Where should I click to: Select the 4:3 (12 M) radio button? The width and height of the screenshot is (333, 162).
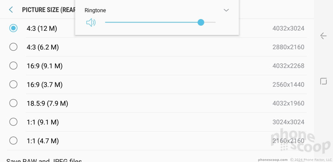click(13, 28)
